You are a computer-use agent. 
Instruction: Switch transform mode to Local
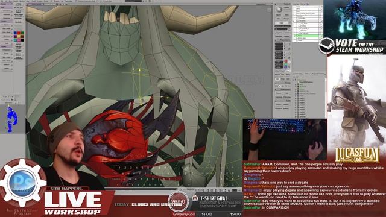pos(283,71)
